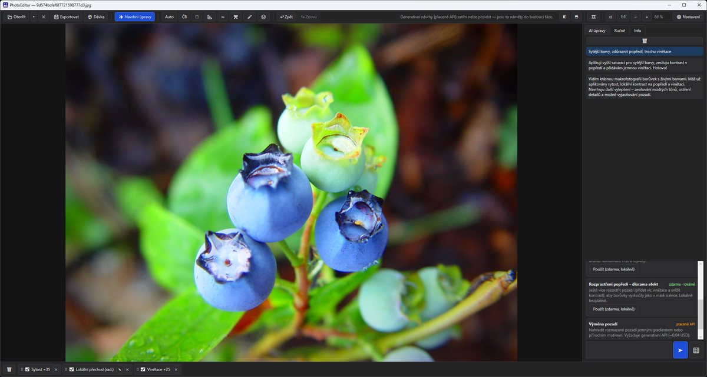Select the crop rectangle tool
Viewport: 707px width, 377px height.
[197, 17]
